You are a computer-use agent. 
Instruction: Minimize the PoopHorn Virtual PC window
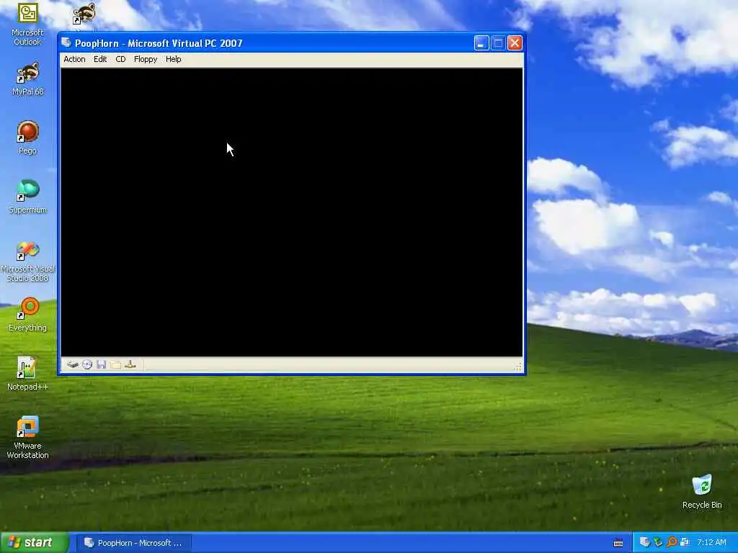click(481, 43)
